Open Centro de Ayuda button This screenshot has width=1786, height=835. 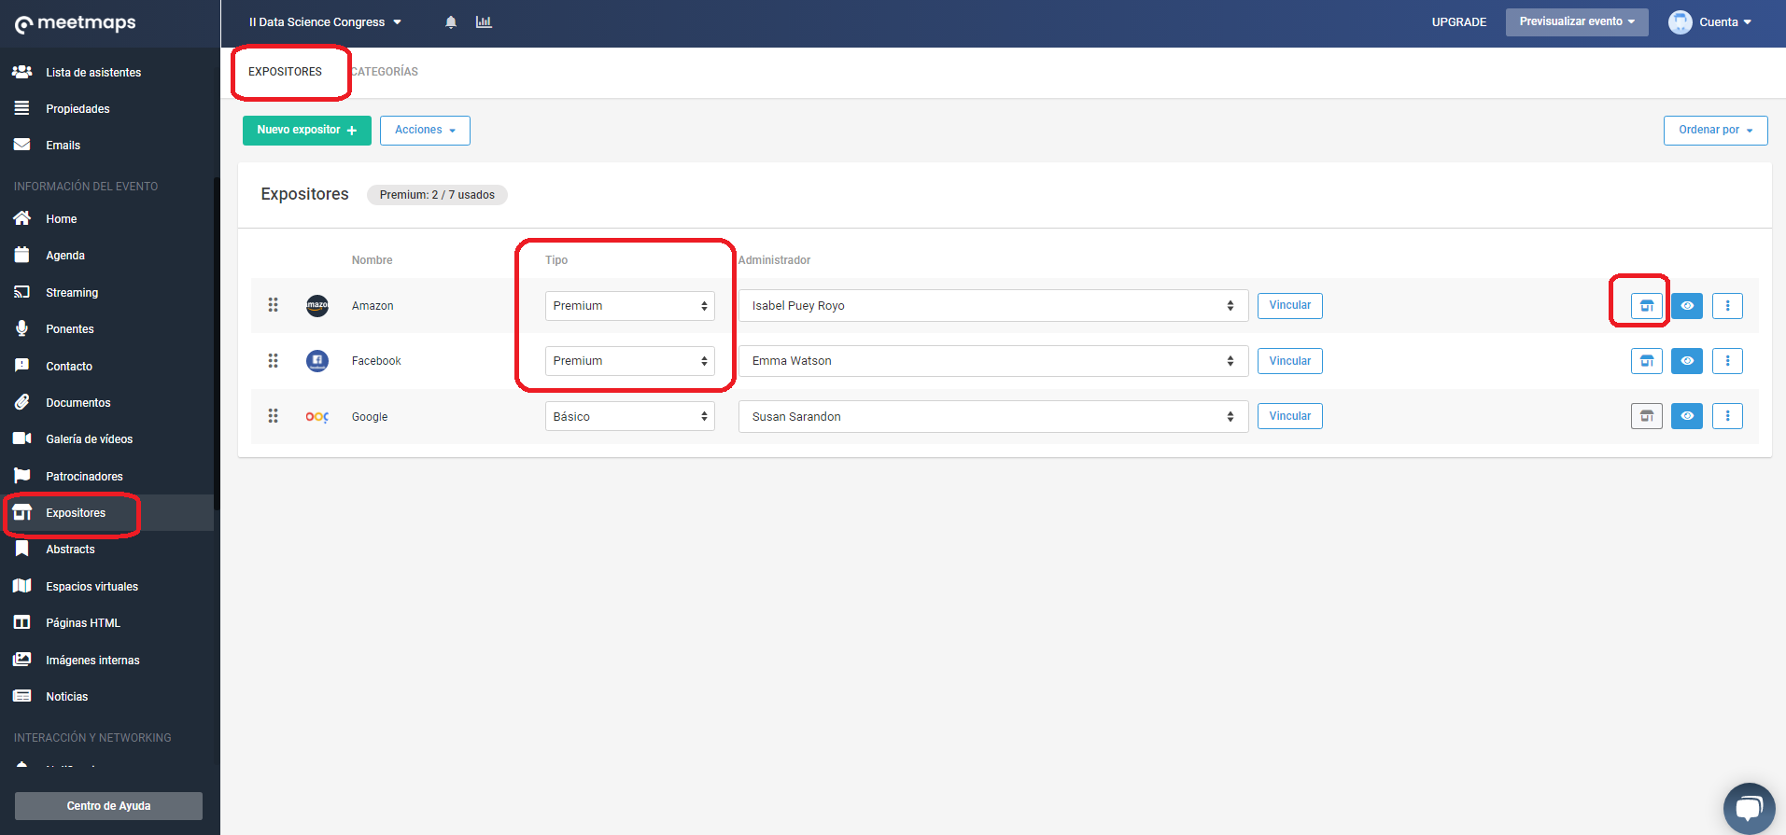pos(108,806)
